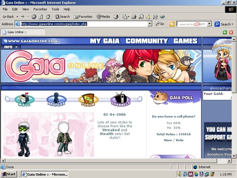Click the Stealth link in news text
237x178 pixels.
click(106, 134)
